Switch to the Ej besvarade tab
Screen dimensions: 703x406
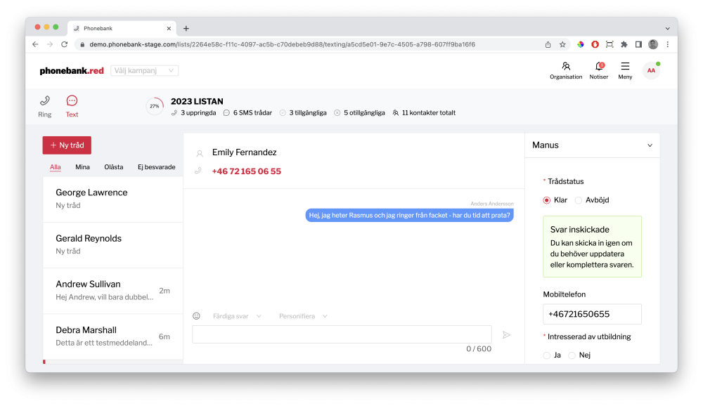click(x=156, y=167)
